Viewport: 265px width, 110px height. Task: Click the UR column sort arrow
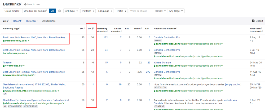click(x=92, y=29)
